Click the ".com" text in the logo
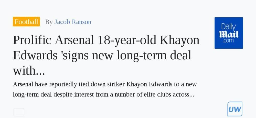 (229, 41)
